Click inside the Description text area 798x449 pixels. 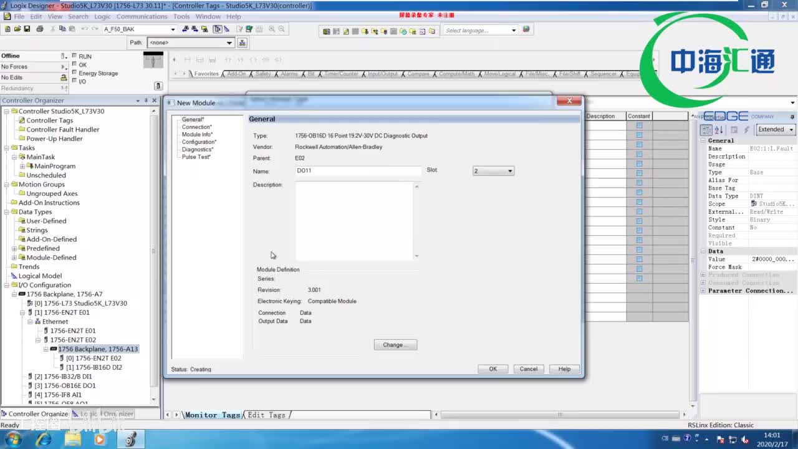(354, 221)
